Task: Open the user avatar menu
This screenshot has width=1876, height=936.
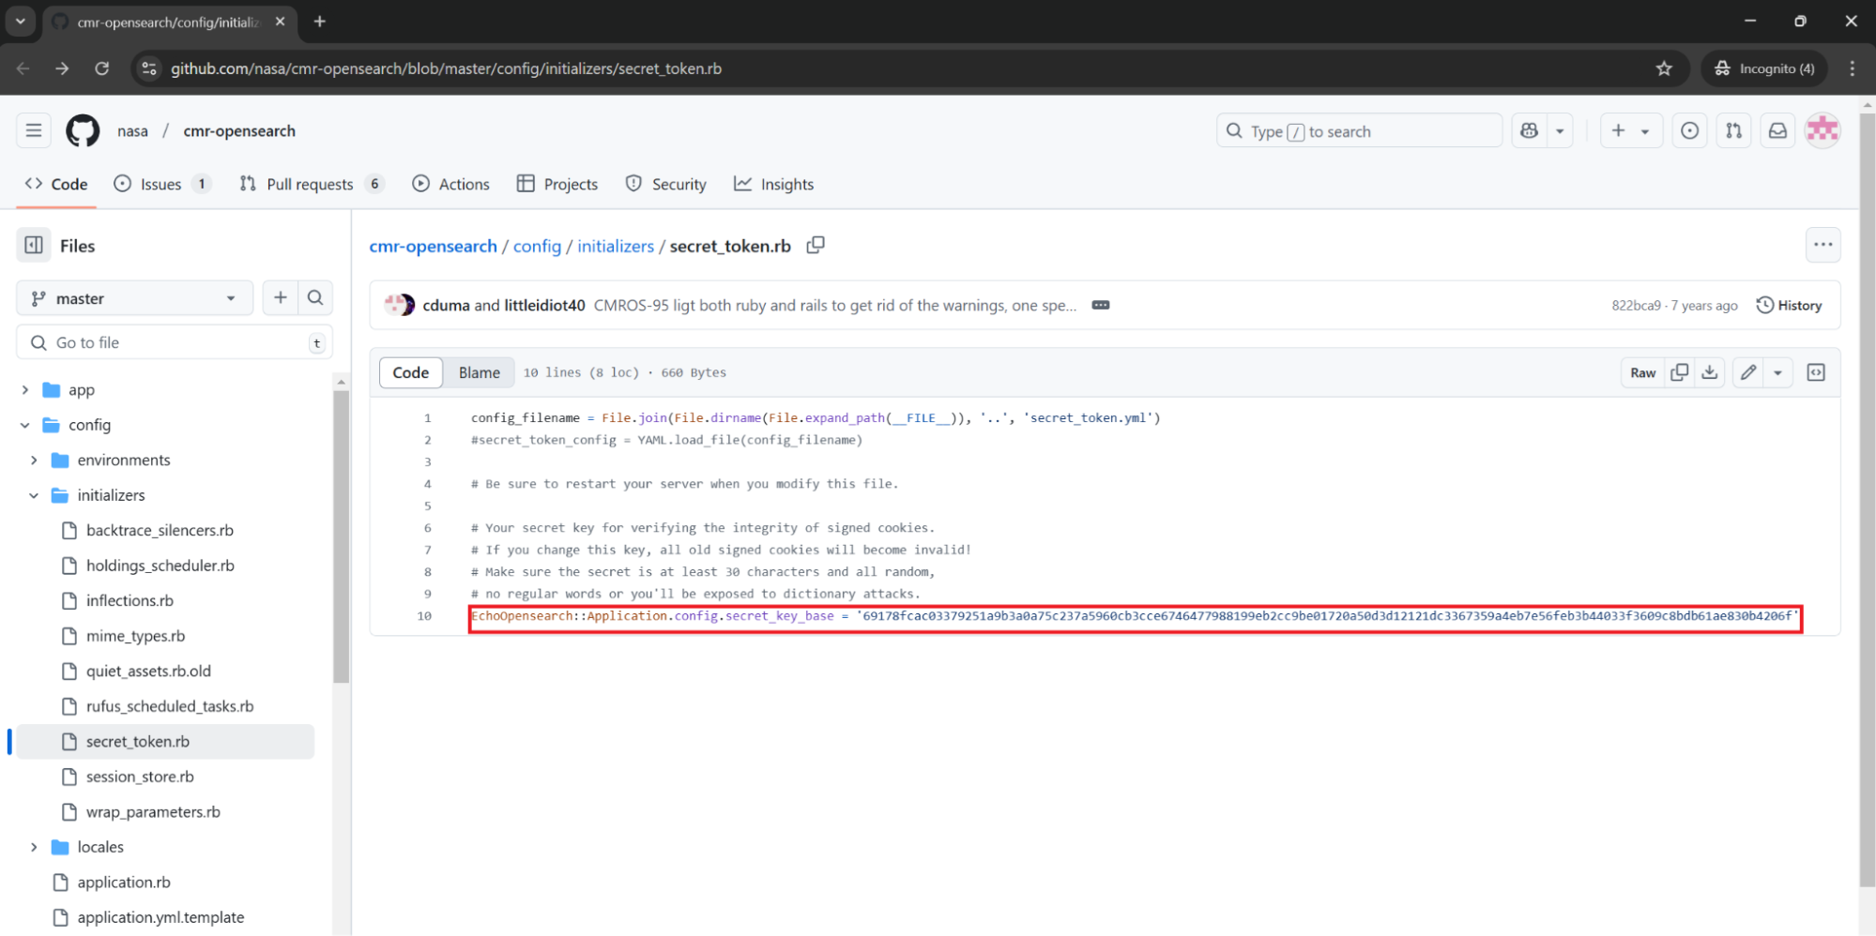Action: (x=1823, y=131)
